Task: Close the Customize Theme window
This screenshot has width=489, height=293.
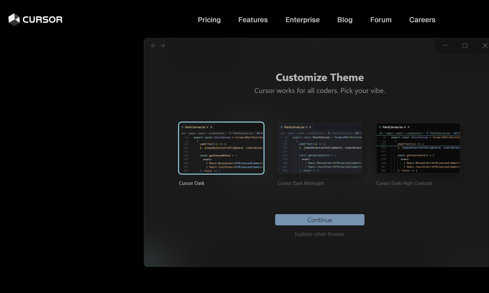Action: coord(485,45)
